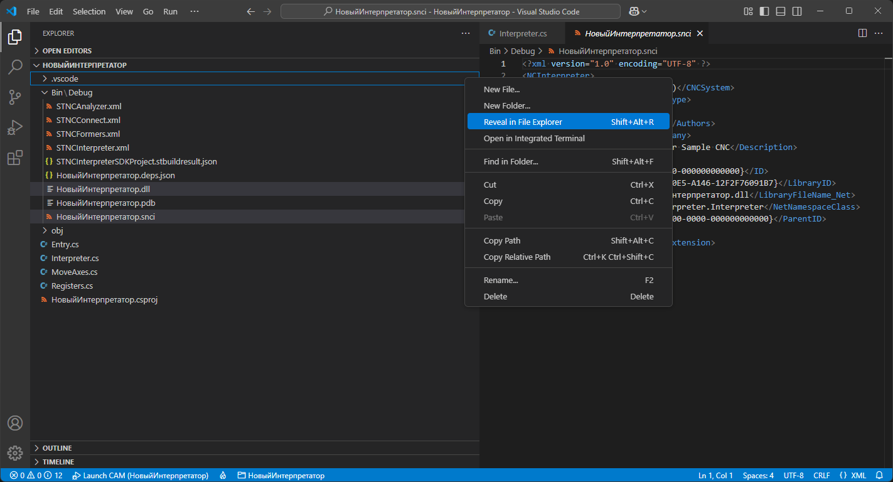The height and width of the screenshot is (482, 893).
Task: Open the File menu
Action: 33,11
